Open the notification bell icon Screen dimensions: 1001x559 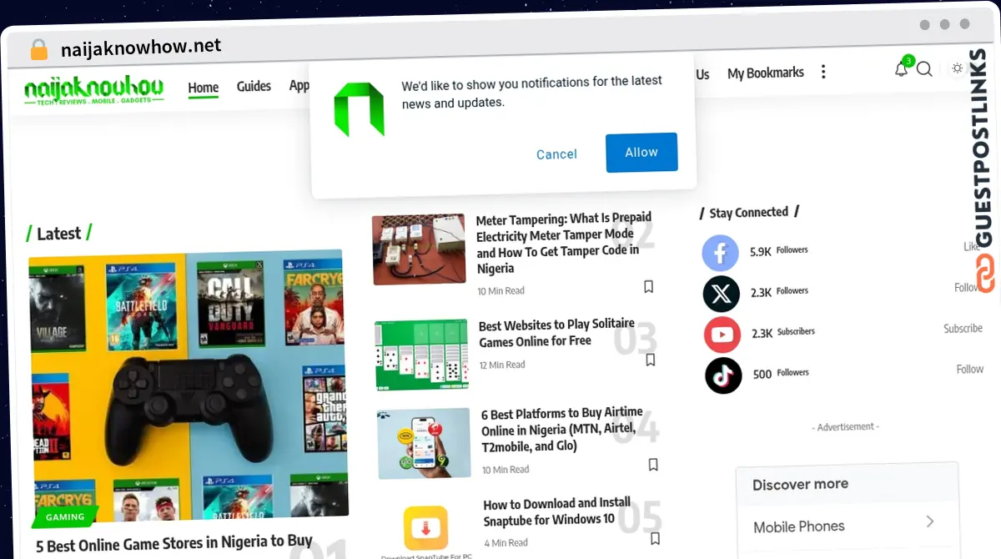pos(901,69)
